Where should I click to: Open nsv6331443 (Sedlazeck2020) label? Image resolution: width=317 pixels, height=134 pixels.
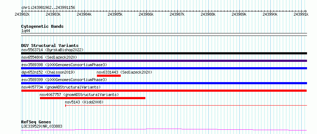tap(124, 72)
